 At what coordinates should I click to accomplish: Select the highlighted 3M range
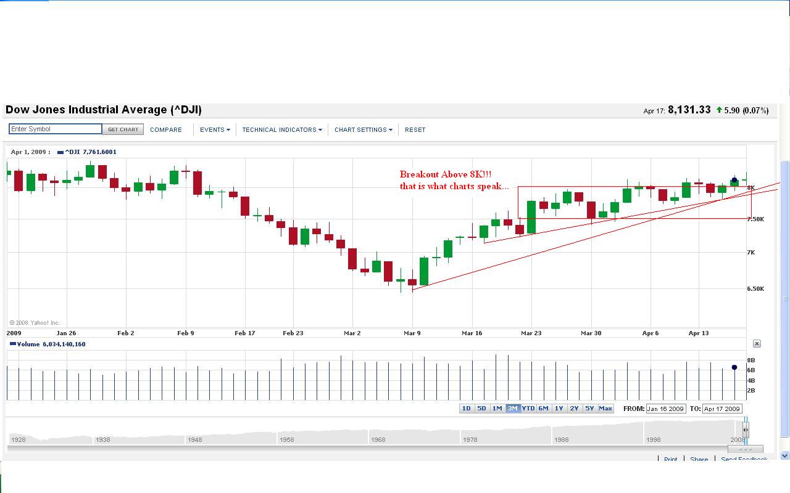point(513,409)
